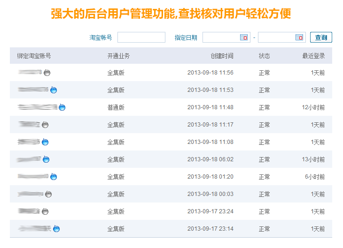Open the start date calendar picker icon
Viewport: 343px width, 248px height.
point(244,38)
